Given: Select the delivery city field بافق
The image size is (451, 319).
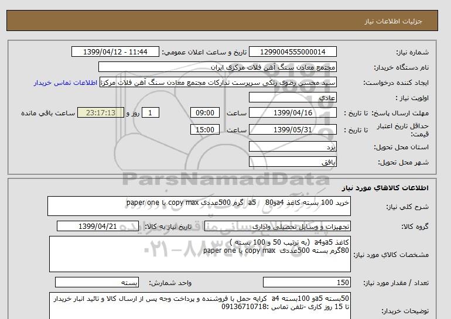Looking at the screenshot, I should [292, 162].
